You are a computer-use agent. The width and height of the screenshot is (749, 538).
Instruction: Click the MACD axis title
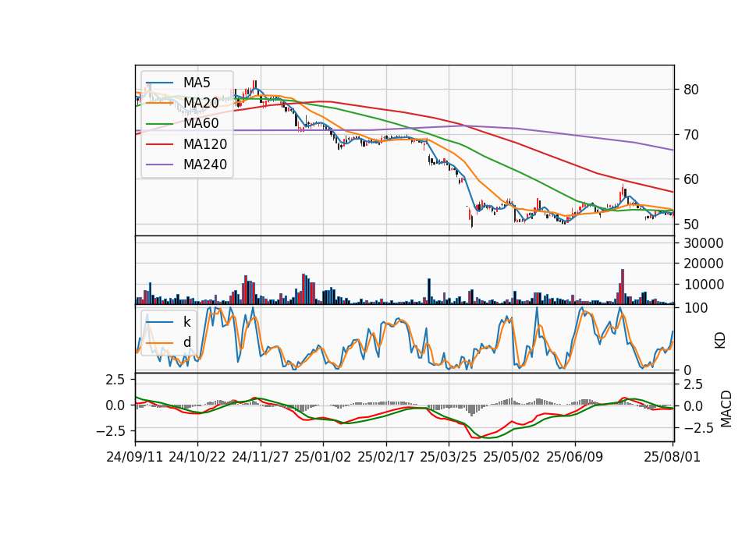point(726,409)
